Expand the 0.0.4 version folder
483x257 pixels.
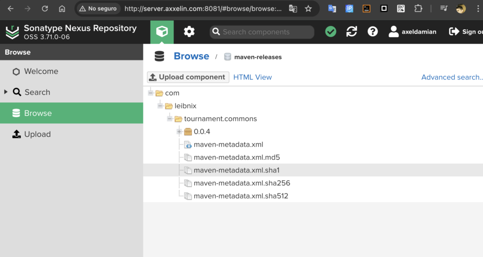(x=179, y=132)
